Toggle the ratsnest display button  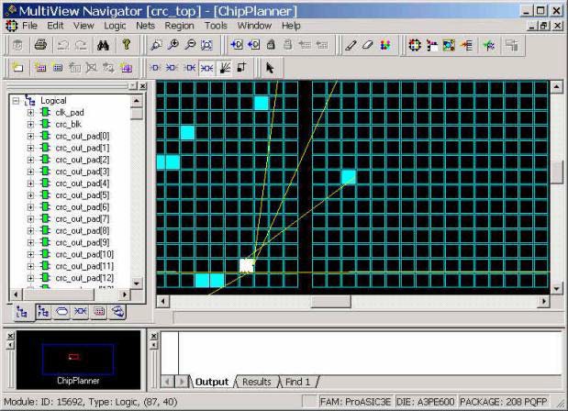(225, 68)
